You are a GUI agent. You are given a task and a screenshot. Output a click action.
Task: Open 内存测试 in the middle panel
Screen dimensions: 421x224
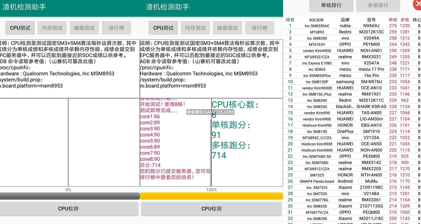pyautogui.click(x=195, y=28)
